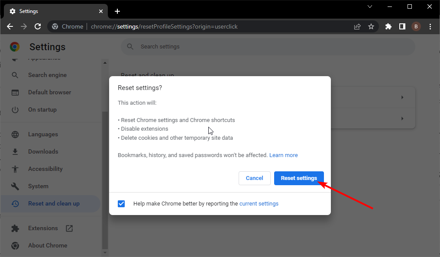Click the Downloads arrow icon
440x257 pixels.
pyautogui.click(x=15, y=151)
